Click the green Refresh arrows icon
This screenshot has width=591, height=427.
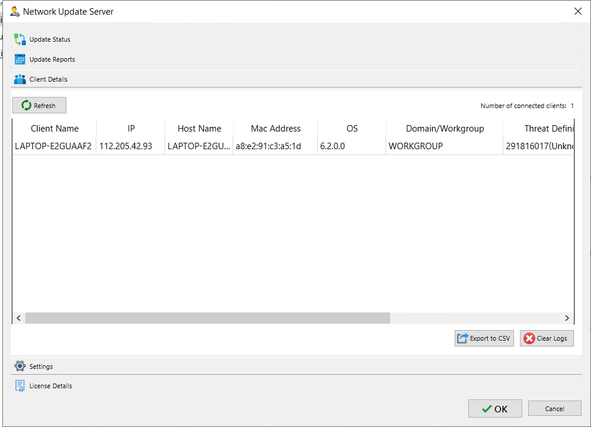pos(26,106)
